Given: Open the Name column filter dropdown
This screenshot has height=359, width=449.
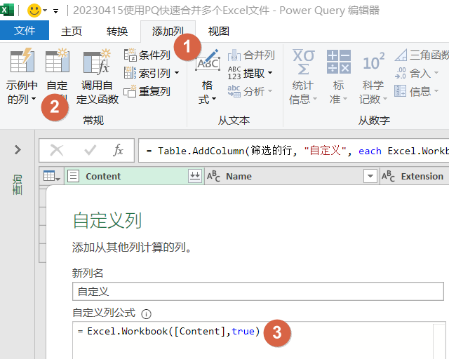Looking at the screenshot, I should coord(370,176).
